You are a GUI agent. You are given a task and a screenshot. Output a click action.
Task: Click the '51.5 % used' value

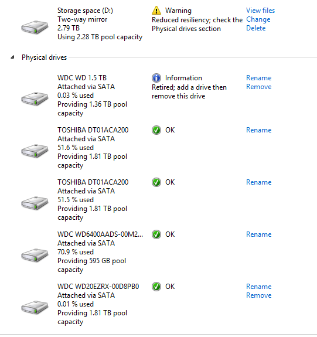tap(76, 200)
